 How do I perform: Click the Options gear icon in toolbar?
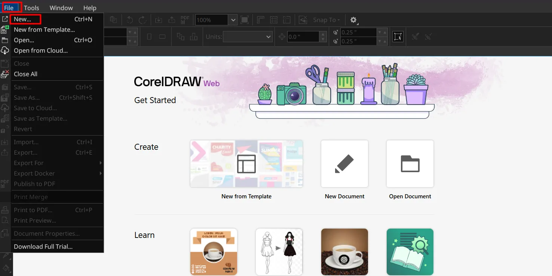click(353, 20)
